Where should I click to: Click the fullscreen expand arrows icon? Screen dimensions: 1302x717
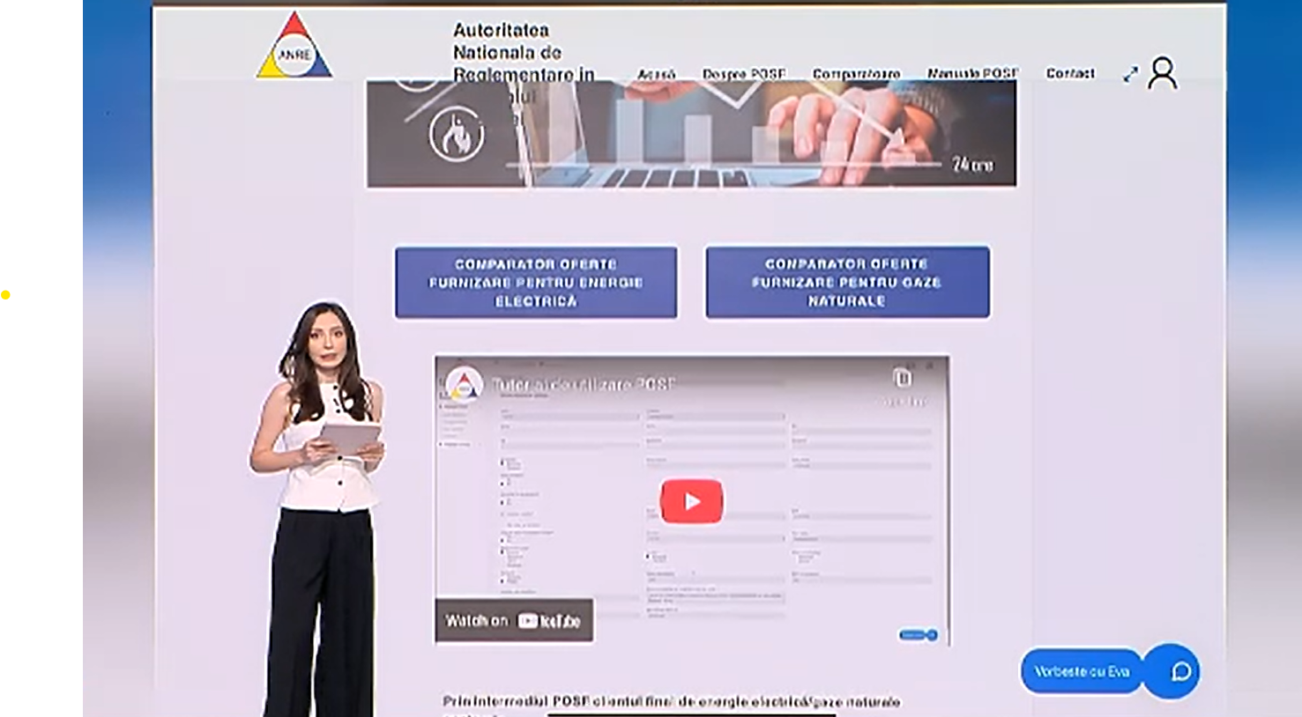point(1130,75)
